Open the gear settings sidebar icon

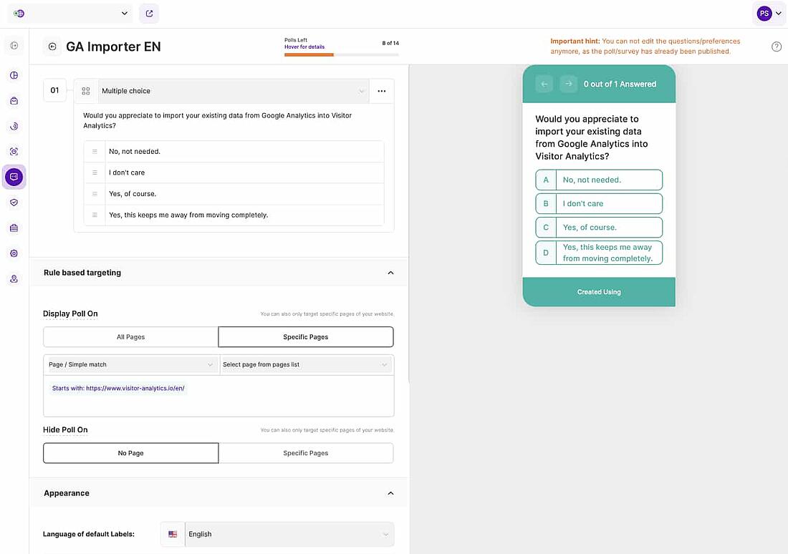(14, 253)
